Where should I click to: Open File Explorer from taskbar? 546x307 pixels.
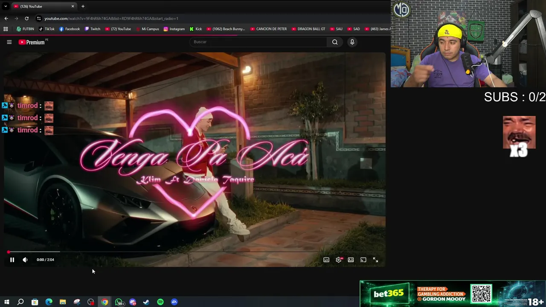63,302
